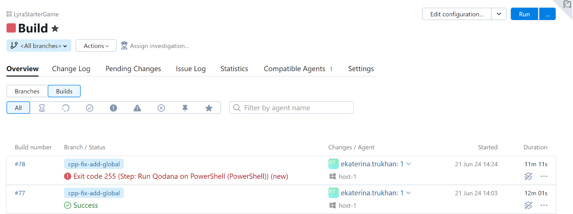Filter builds by warning triangle icon
Viewport: 573px width, 214px height.
click(137, 108)
